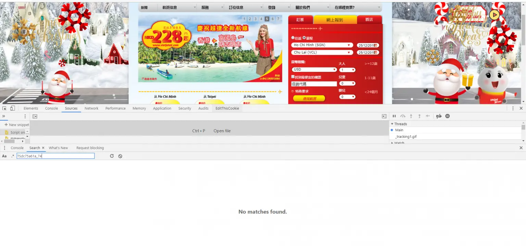Open the What's New drawer tab
This screenshot has height=246, width=526.
(x=58, y=148)
